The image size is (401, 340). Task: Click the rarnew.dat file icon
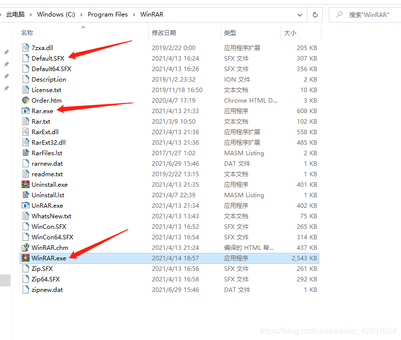point(26,163)
